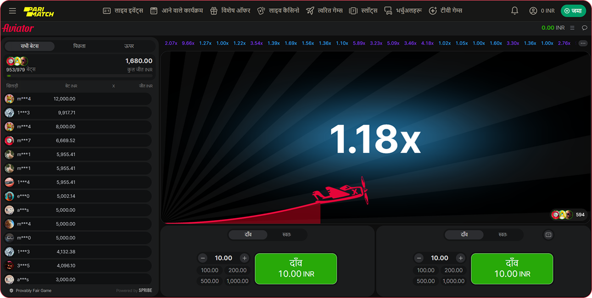Open त्वरित गेम्स menu item

[324, 11]
